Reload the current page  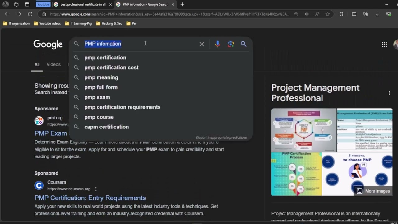click(30, 14)
